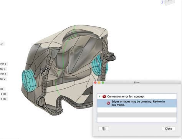Click the green zoom dot on Error window
Viewport: 182px width, 139px height.
click(103, 83)
